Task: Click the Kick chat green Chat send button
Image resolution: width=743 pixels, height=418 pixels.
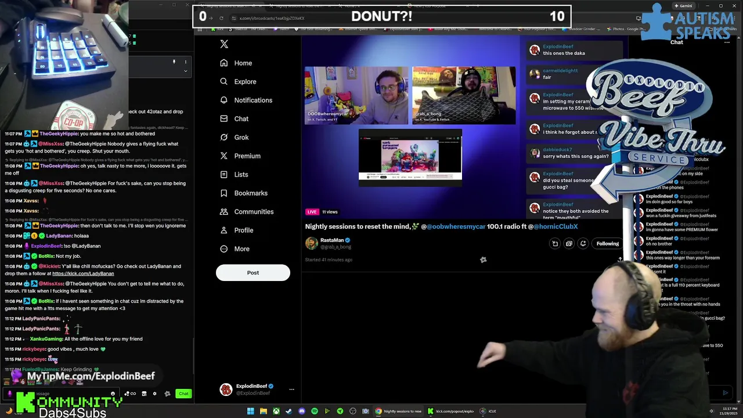Action: click(183, 394)
